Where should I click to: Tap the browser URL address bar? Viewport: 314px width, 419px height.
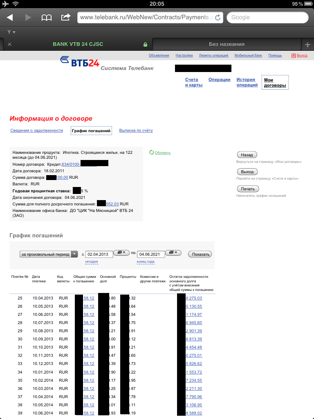(x=150, y=17)
